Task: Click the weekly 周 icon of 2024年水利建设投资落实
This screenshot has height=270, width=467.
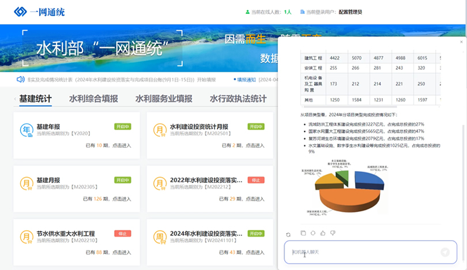Action: [160, 237]
